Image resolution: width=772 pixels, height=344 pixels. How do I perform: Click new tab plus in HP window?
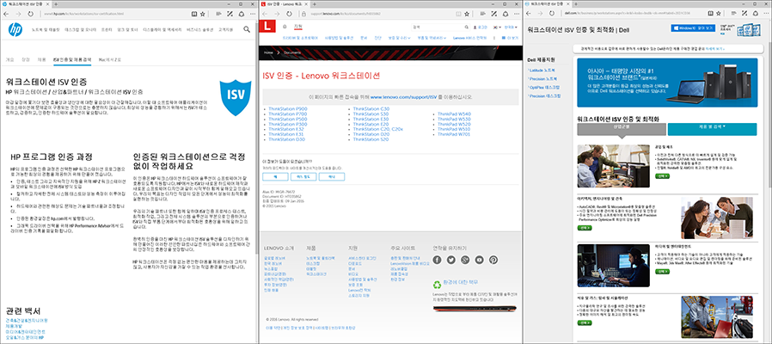point(56,4)
